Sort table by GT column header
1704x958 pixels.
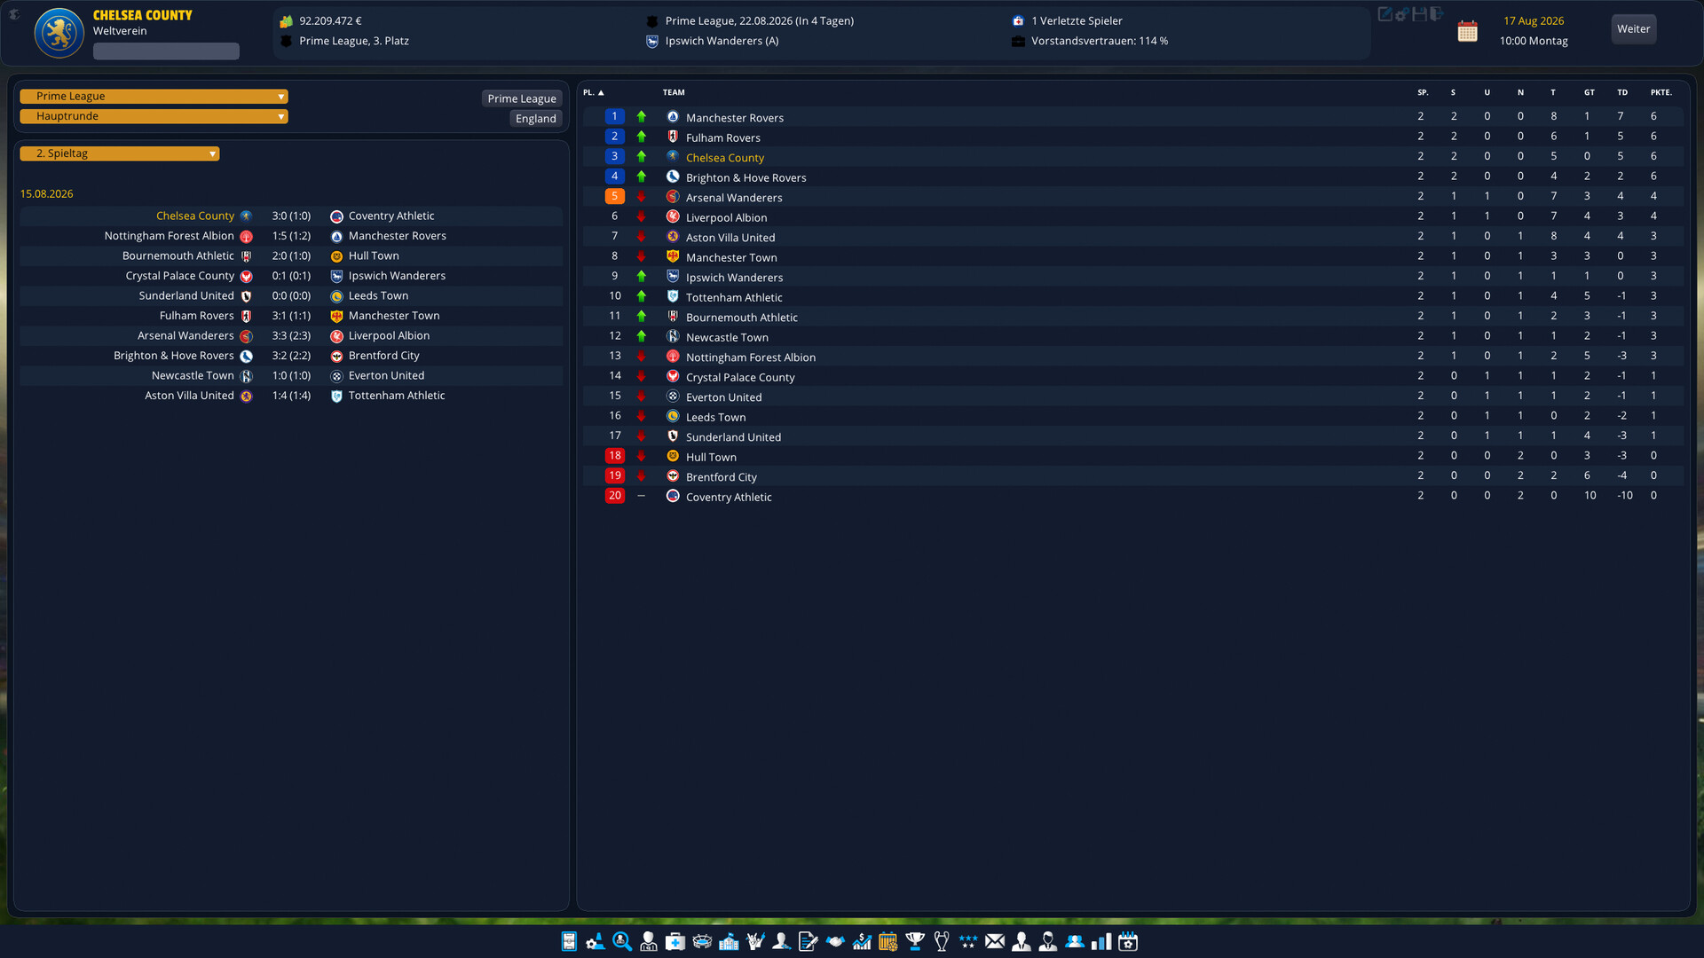click(1589, 92)
